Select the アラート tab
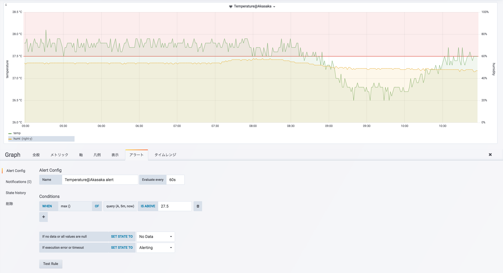Screen dimensions: 503x273 coord(137,155)
